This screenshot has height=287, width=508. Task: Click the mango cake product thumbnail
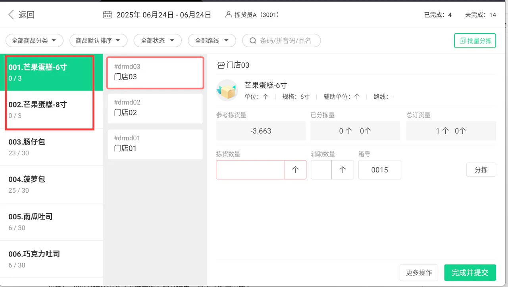pyautogui.click(x=227, y=90)
